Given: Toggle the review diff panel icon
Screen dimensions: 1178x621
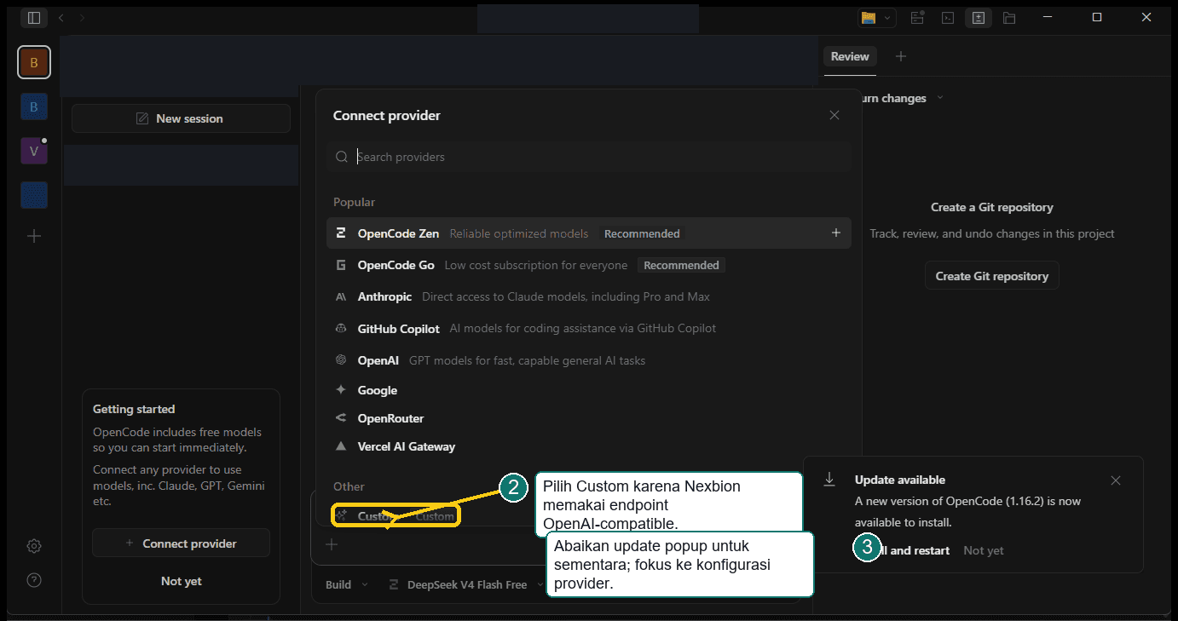Looking at the screenshot, I should point(979,17).
